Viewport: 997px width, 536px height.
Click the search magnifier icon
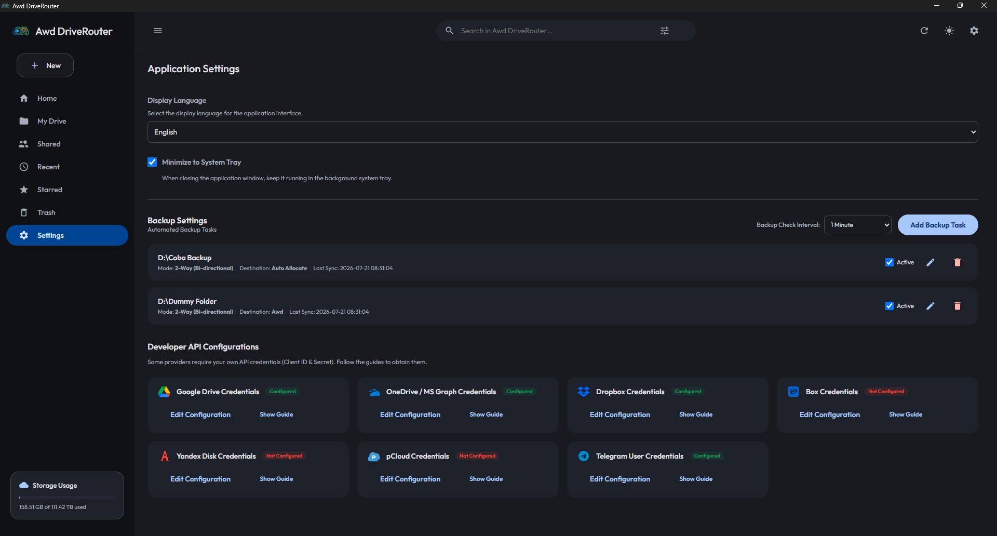[x=449, y=31]
